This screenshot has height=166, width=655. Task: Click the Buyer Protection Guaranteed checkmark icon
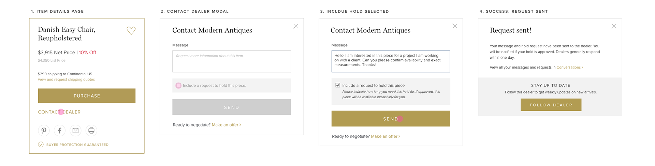click(41, 145)
